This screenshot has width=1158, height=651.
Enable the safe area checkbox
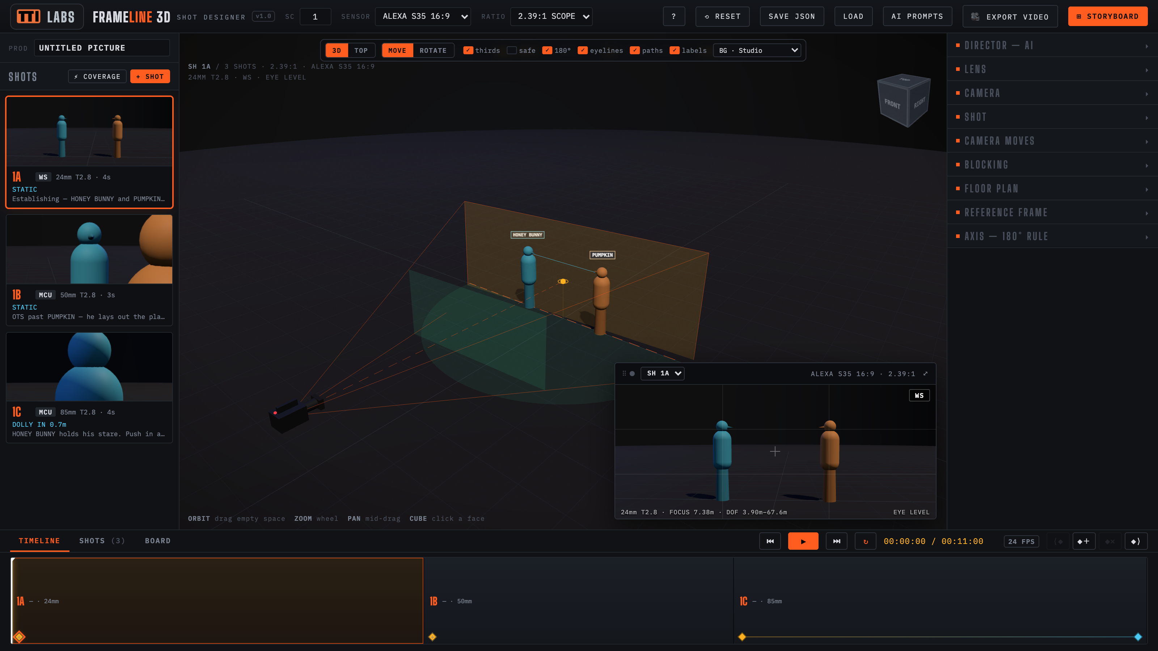(x=512, y=50)
